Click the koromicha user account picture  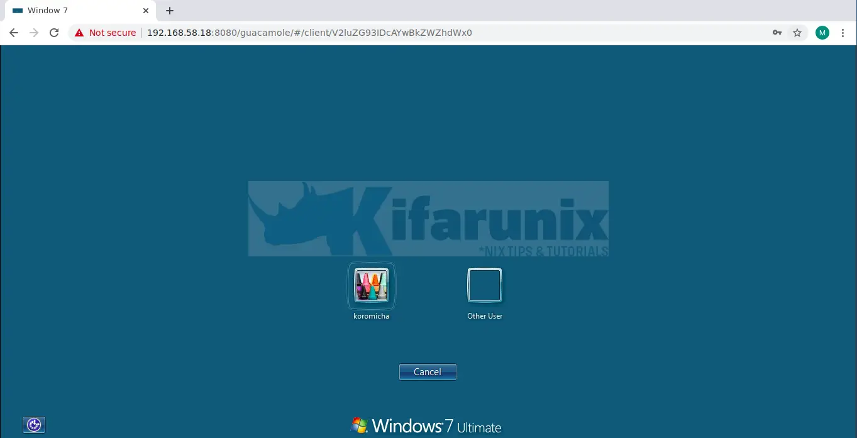(371, 285)
